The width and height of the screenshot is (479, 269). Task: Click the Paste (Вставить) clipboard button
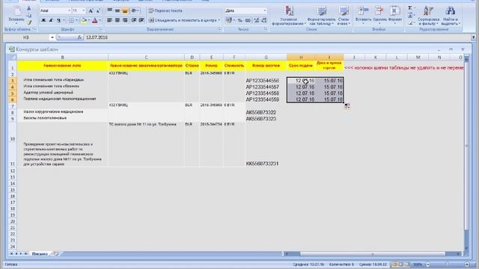16,15
